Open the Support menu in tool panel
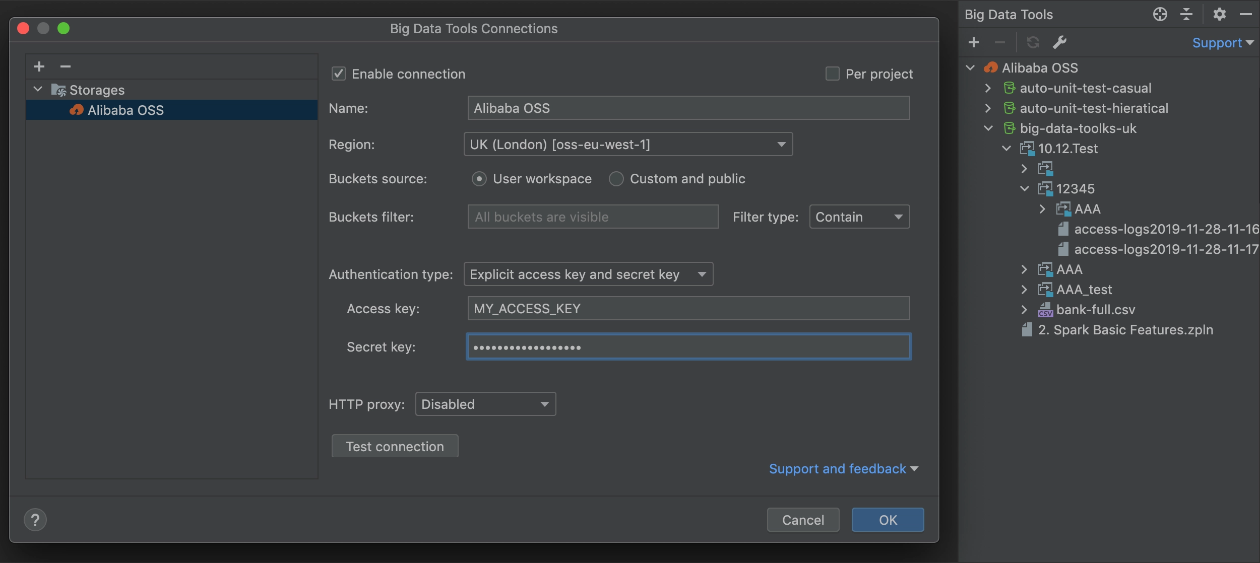 [x=1223, y=43]
